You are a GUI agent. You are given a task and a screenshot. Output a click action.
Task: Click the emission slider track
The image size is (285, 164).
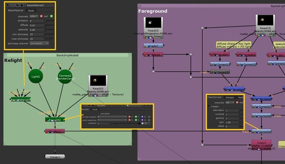(49, 21)
